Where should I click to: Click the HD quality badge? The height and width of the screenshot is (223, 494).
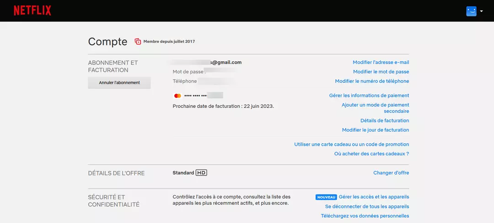pos(201,173)
